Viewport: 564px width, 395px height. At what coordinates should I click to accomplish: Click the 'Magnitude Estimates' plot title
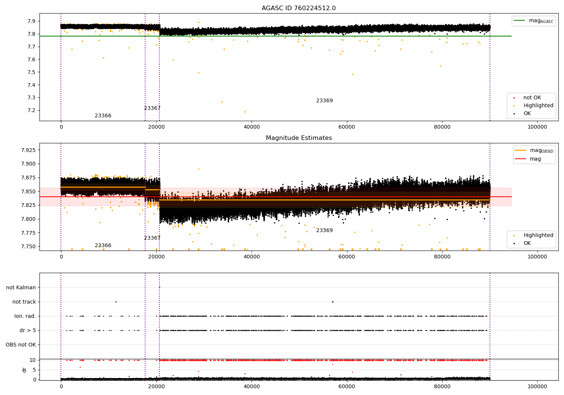coord(299,138)
